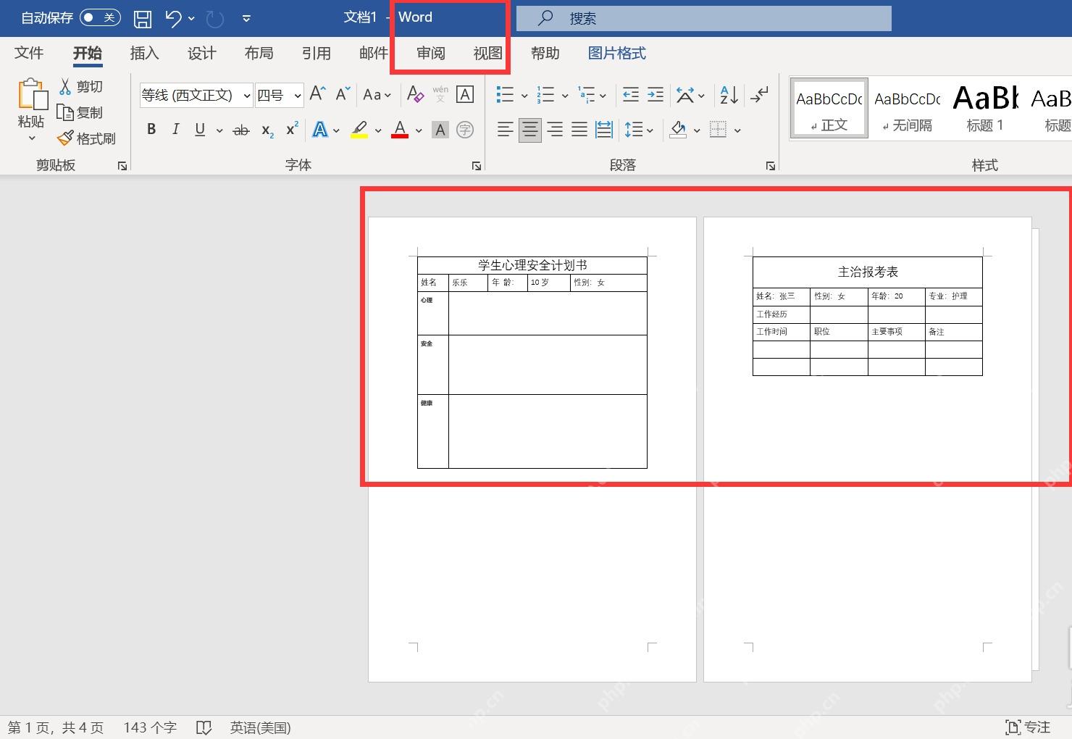Image resolution: width=1072 pixels, height=739 pixels.
Task: Align text to the left
Action: (506, 130)
